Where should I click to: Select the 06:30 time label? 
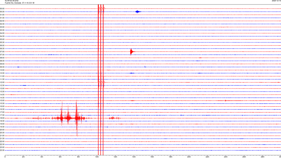[x=2, y=49]
